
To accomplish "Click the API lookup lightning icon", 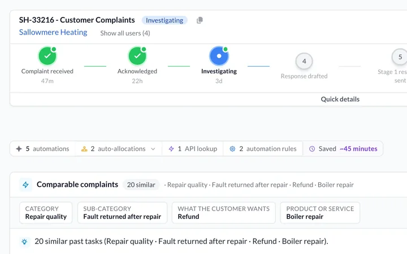I will 171,149.
